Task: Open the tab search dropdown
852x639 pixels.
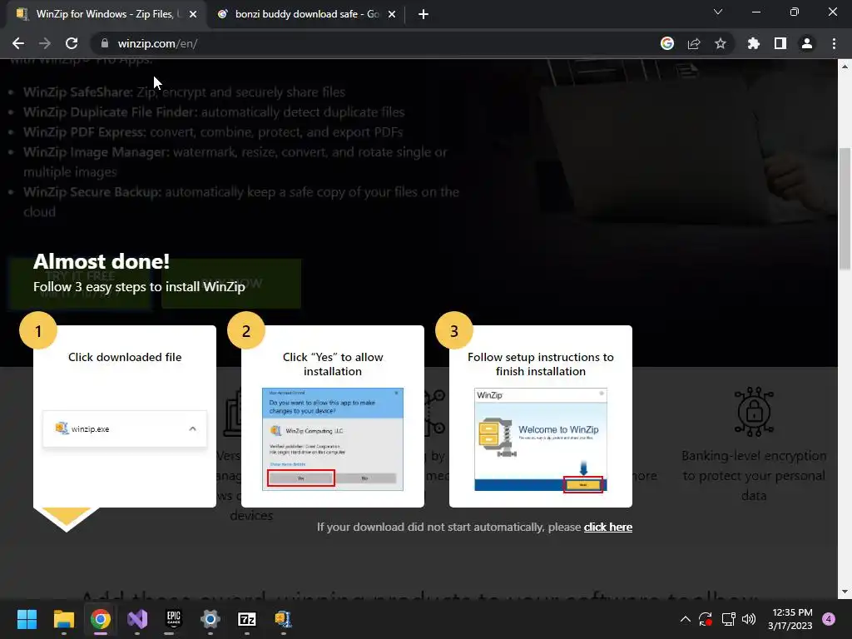Action: click(718, 12)
